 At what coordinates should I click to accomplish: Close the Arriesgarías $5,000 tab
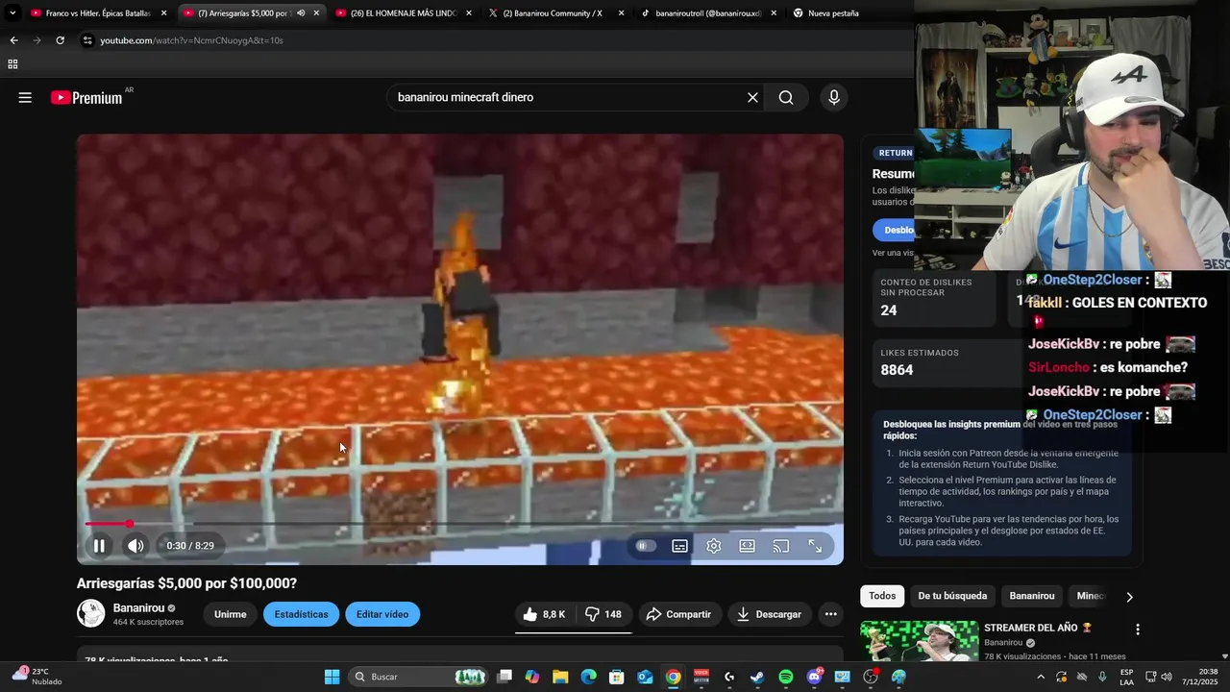315,13
